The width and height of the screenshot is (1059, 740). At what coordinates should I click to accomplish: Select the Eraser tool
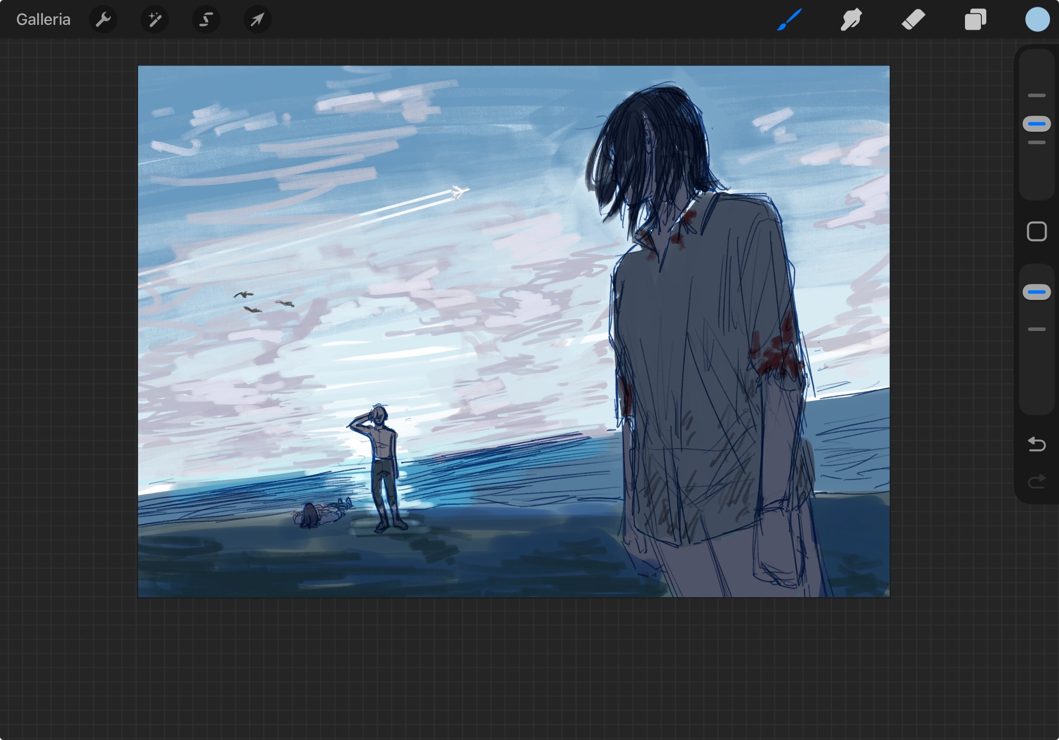pos(913,20)
